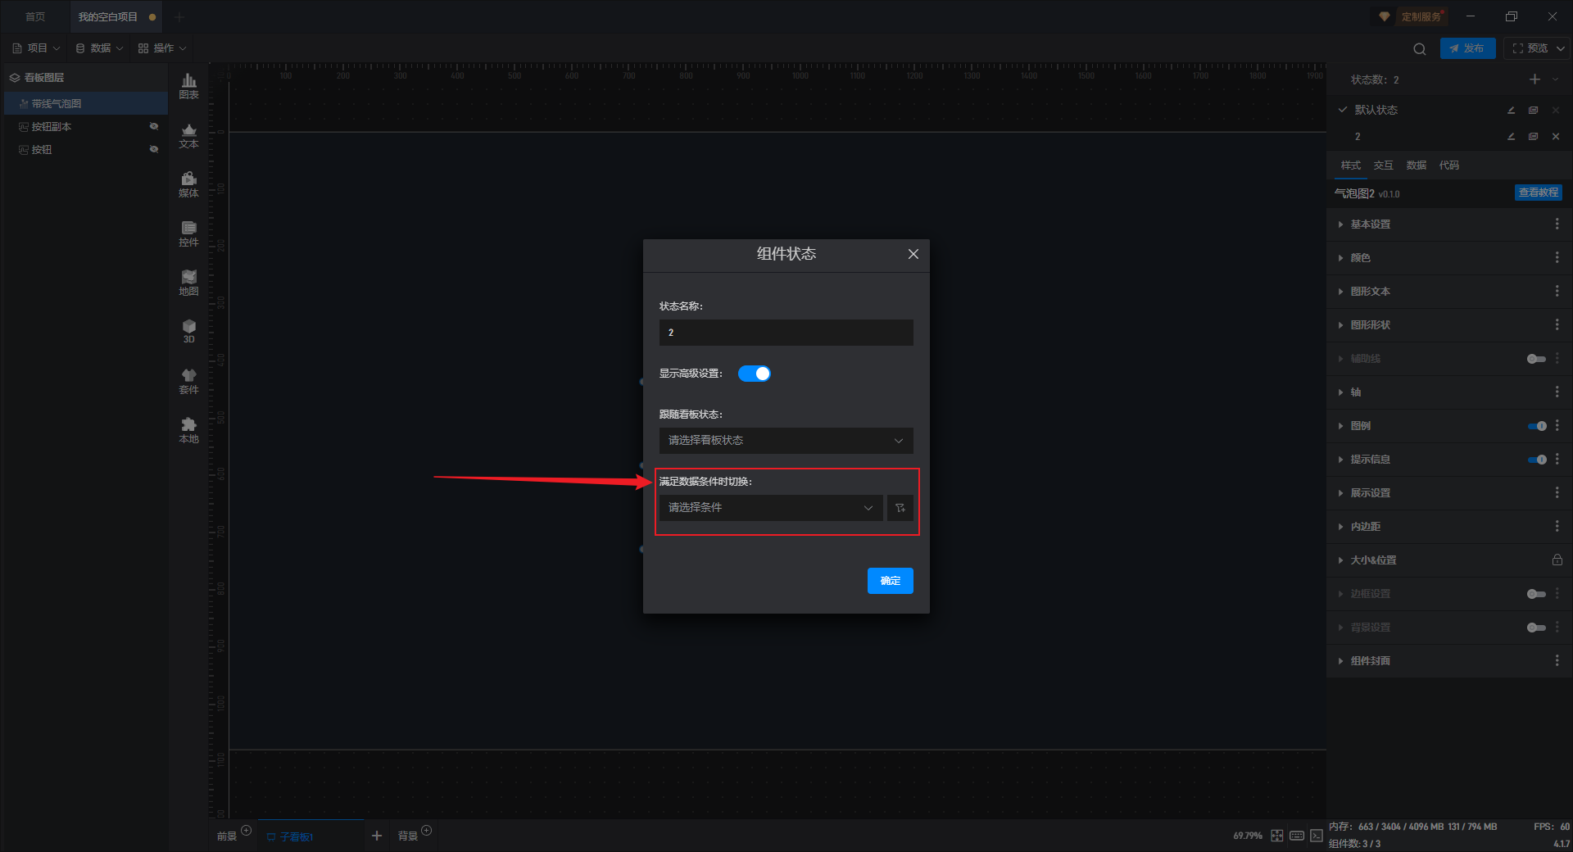The width and height of the screenshot is (1573, 852).
Task: Click the fit-to-screen icon in status bar
Action: click(x=1277, y=836)
